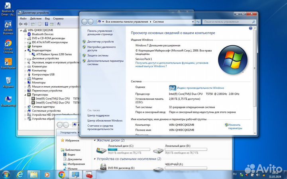Expand Bluetooth Devices node

[x=25, y=34]
